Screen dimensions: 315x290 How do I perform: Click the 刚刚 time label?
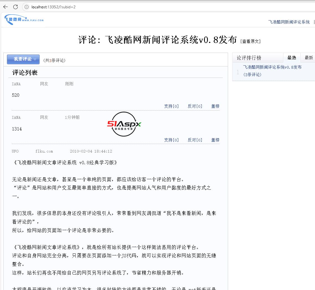point(69,84)
